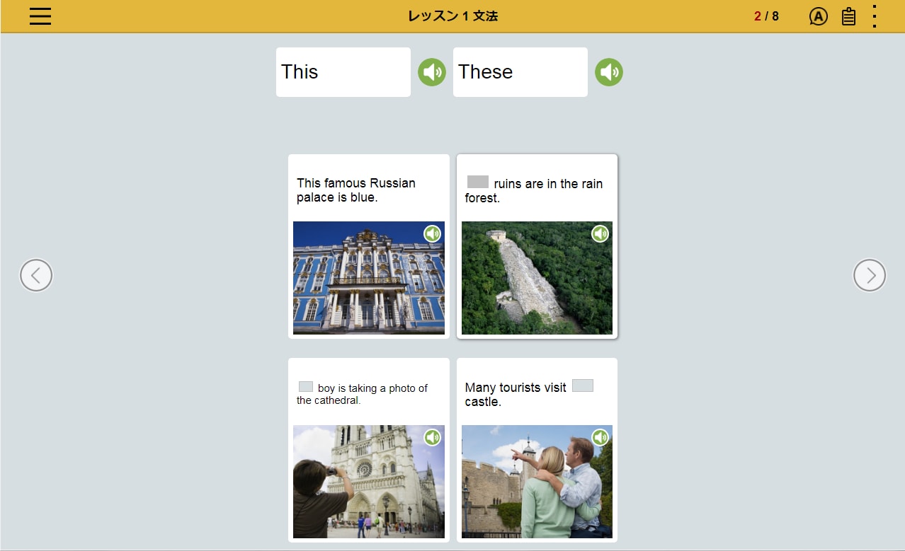
Task: Open the clipboard notes icon
Action: 848,16
